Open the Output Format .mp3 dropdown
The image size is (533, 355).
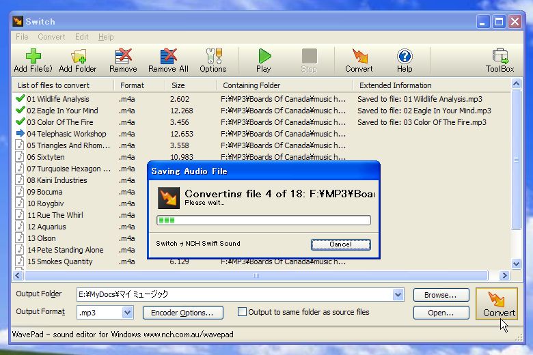click(x=127, y=313)
